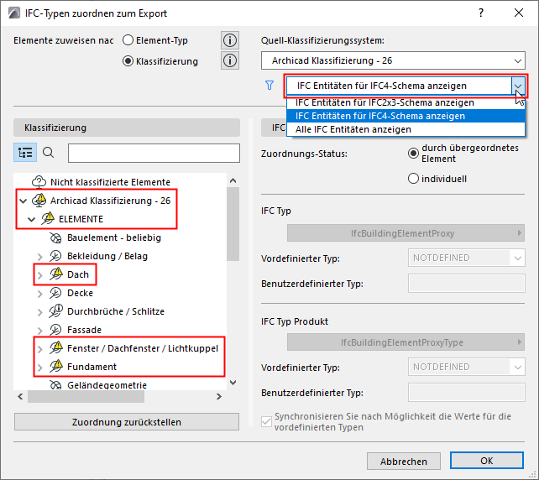Collapse the ELEMENTE tree node
Viewport: 539px width, 480px height.
32,219
